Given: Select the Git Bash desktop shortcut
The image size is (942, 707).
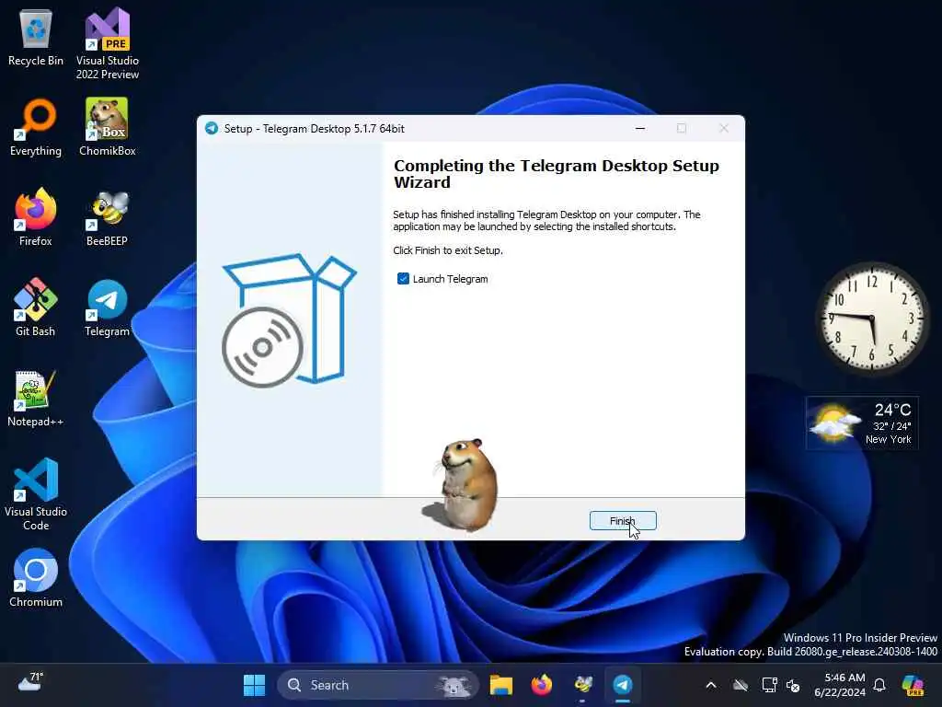Looking at the screenshot, I should [36, 307].
